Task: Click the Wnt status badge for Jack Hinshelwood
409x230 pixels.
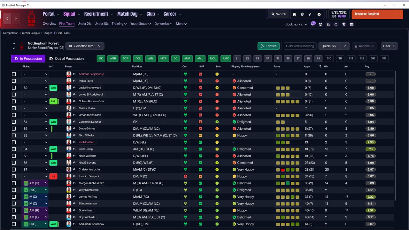Action: pos(53,88)
